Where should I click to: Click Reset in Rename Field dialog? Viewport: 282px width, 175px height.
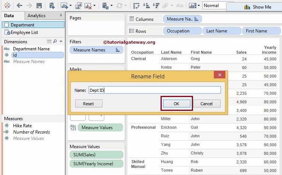89,104
